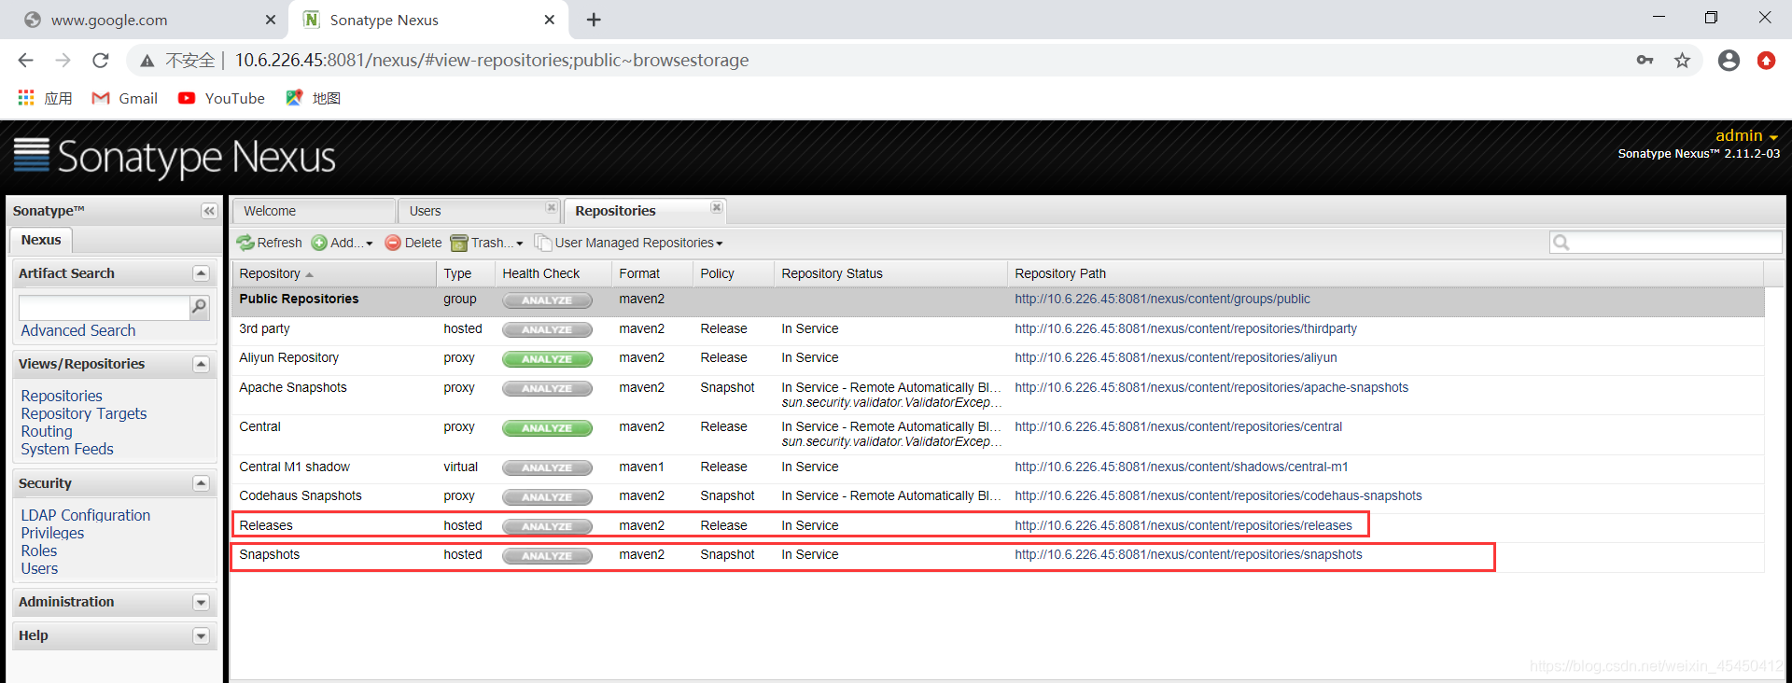Sort by Health Check column
The height and width of the screenshot is (683, 1792).
[553, 273]
